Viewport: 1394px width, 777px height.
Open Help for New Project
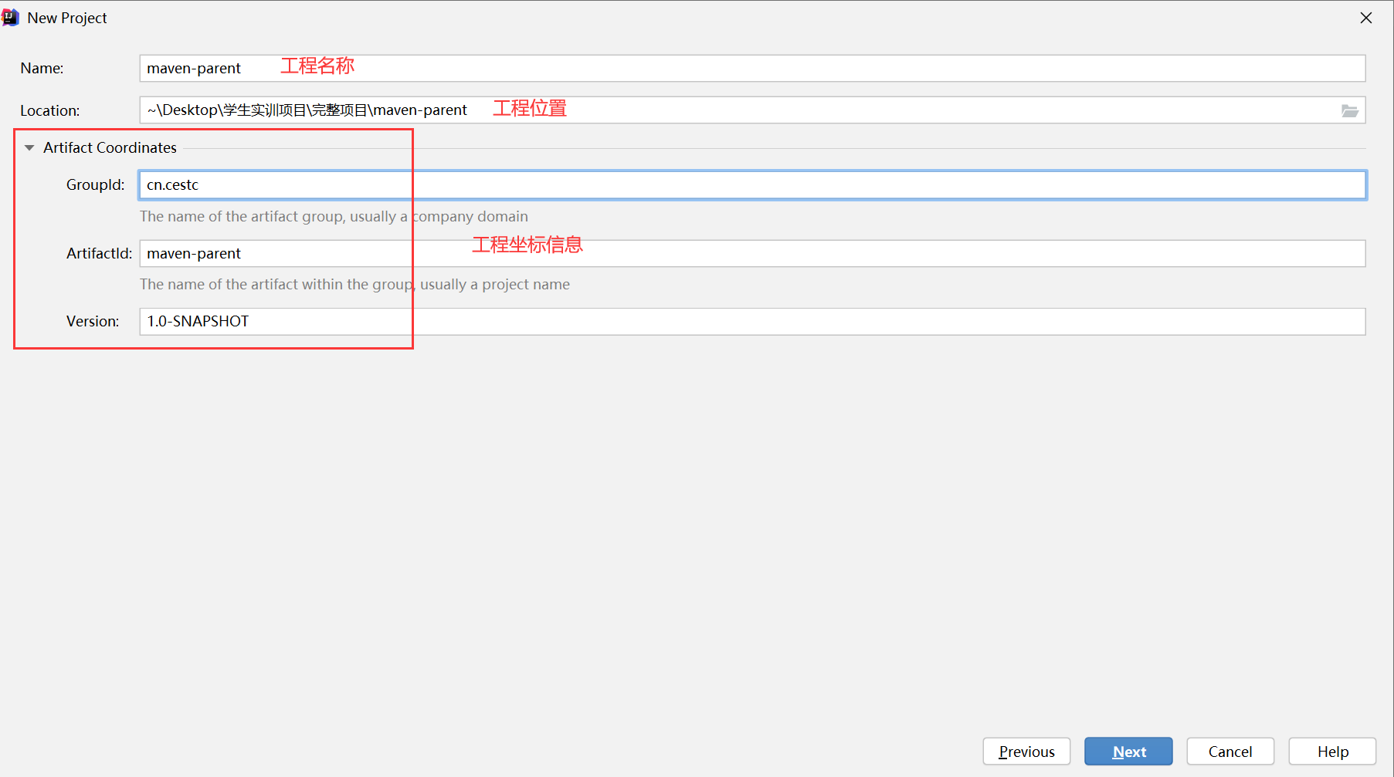tap(1332, 752)
